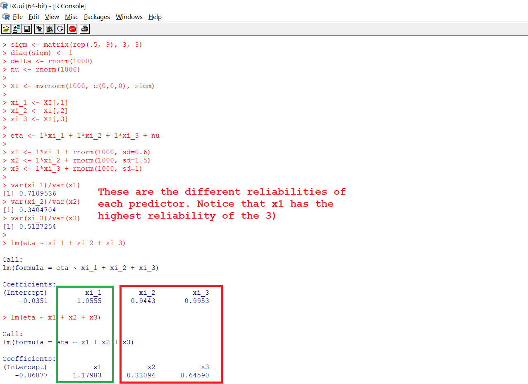
Task: Open the File menu
Action: click(x=18, y=17)
